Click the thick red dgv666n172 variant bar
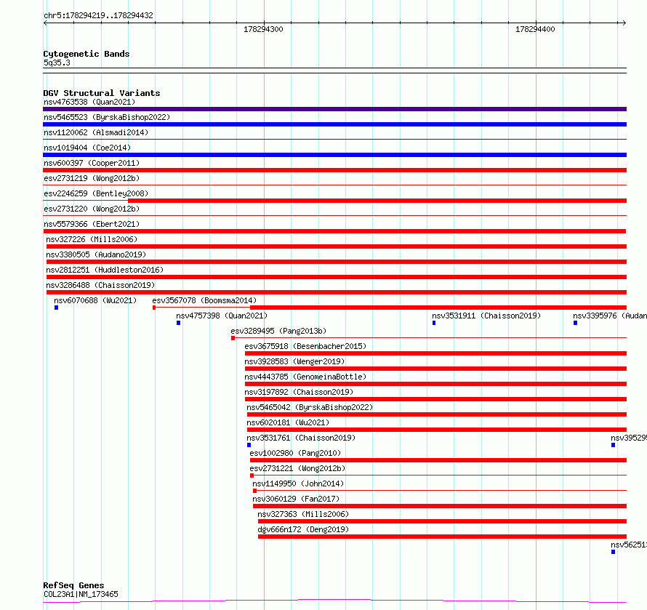 (442, 537)
